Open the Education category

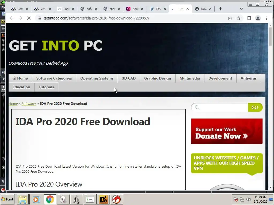[21, 87]
